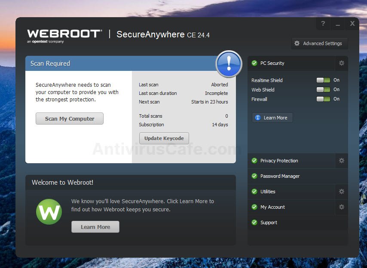367x268 pixels.
Task: Click 'SecureAnywhere needs to scan' message
Action: (x=77, y=92)
